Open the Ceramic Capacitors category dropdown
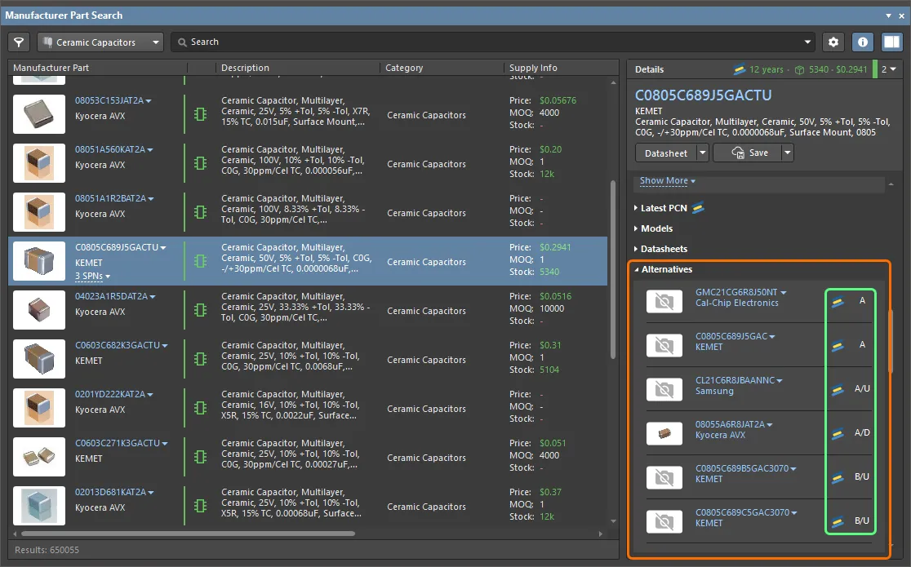911x567 pixels. click(x=100, y=42)
